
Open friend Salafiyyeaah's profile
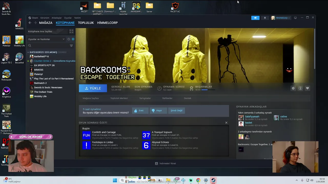pyautogui.click(x=252, y=117)
